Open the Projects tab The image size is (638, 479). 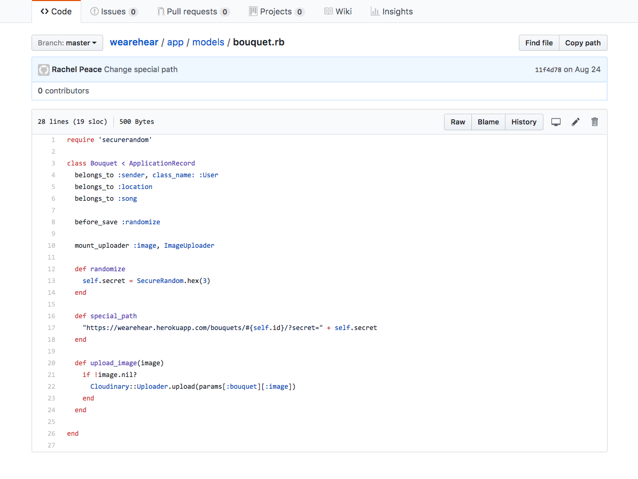coord(277,11)
